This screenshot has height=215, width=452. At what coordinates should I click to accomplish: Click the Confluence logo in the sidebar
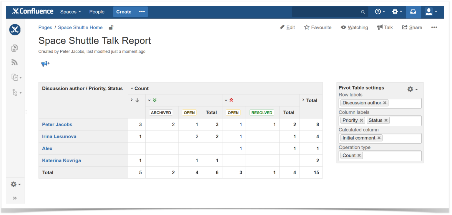tap(15, 30)
